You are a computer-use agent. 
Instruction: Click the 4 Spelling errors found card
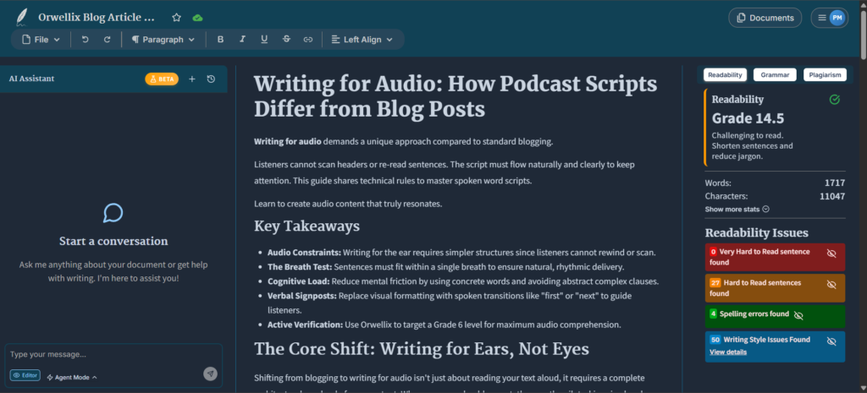point(775,316)
